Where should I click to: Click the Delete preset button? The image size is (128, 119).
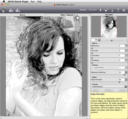point(109,90)
